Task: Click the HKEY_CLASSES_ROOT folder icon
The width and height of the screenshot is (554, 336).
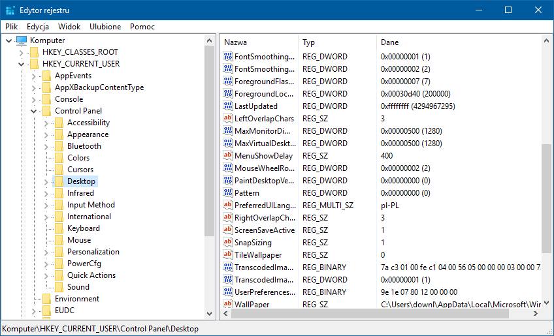Action: (34, 52)
